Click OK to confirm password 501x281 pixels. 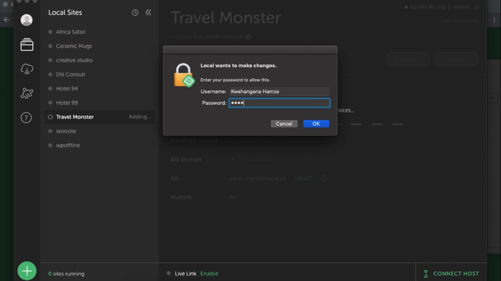click(x=316, y=124)
